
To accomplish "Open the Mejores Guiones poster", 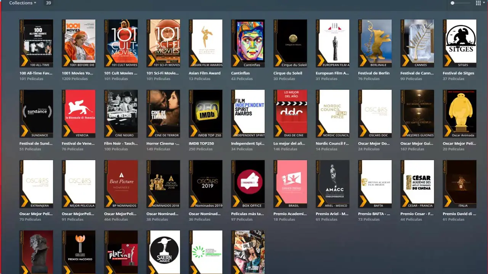I will pyautogui.click(x=417, y=114).
